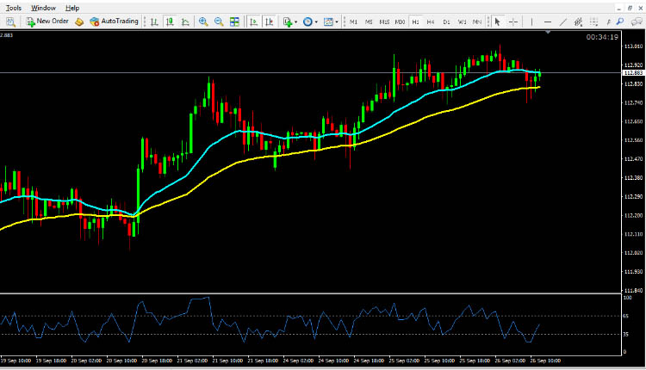646x370 pixels.
Task: Select the H1 timeframe
Action: (415, 22)
